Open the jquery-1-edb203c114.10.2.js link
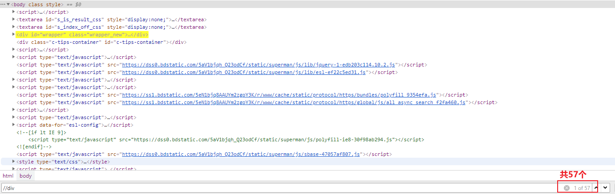Screen dimensions: 615x194 tap(259, 65)
